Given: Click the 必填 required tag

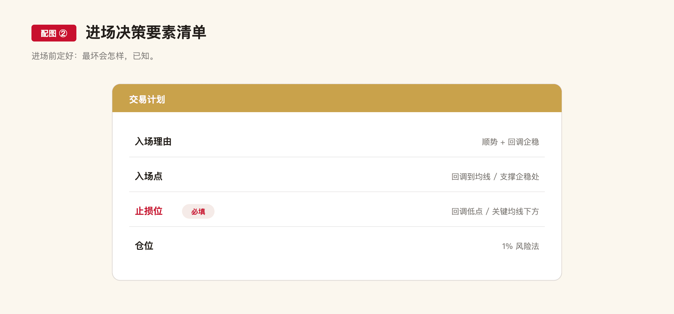Looking at the screenshot, I should 198,211.
